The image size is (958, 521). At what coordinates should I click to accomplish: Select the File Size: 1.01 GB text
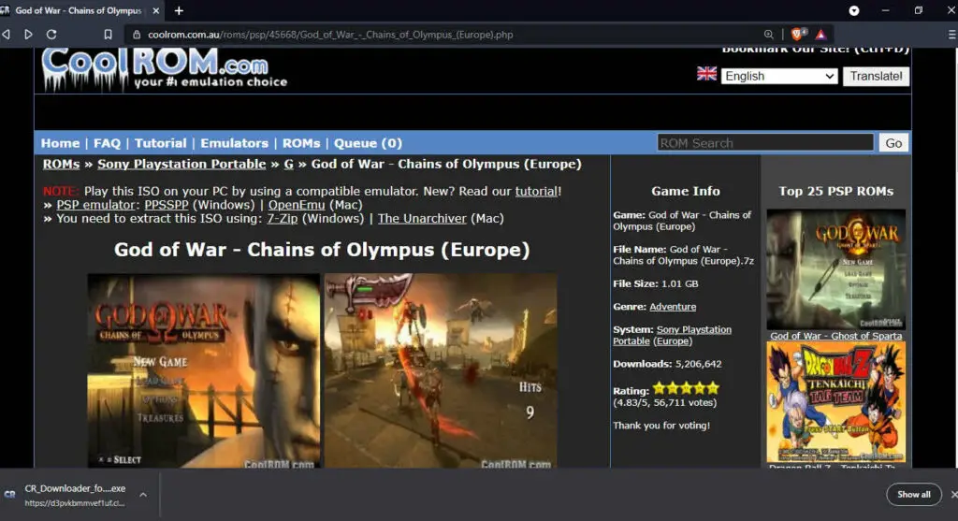656,284
